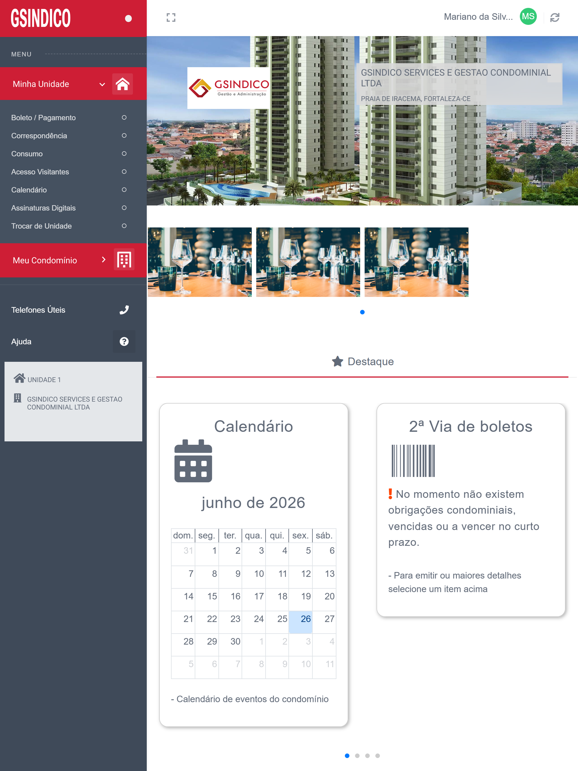The height and width of the screenshot is (771, 578).
Task: Open the MS user avatar
Action: 528,16
